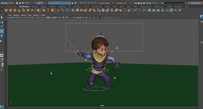
Task: Undo the last action via arrow icon
Action: pyautogui.click(x=25, y=3)
